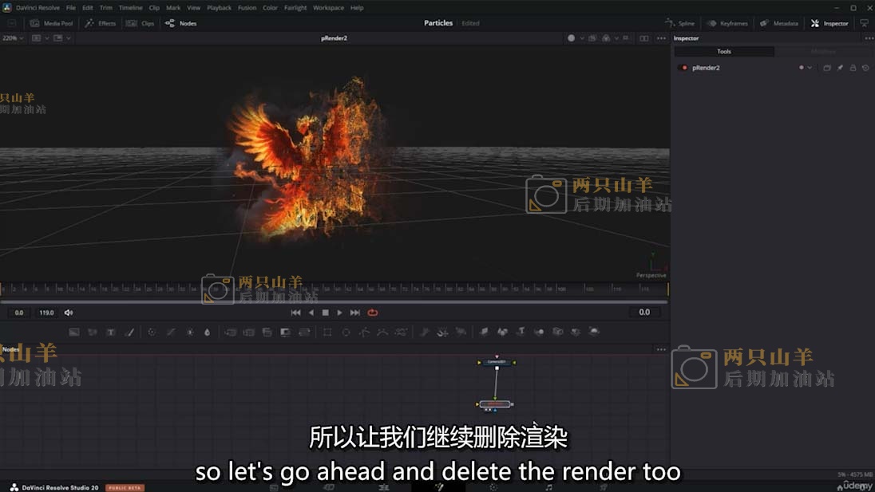Add a Blur node (droplet icon)
Screen dimensions: 875x492
click(208, 332)
